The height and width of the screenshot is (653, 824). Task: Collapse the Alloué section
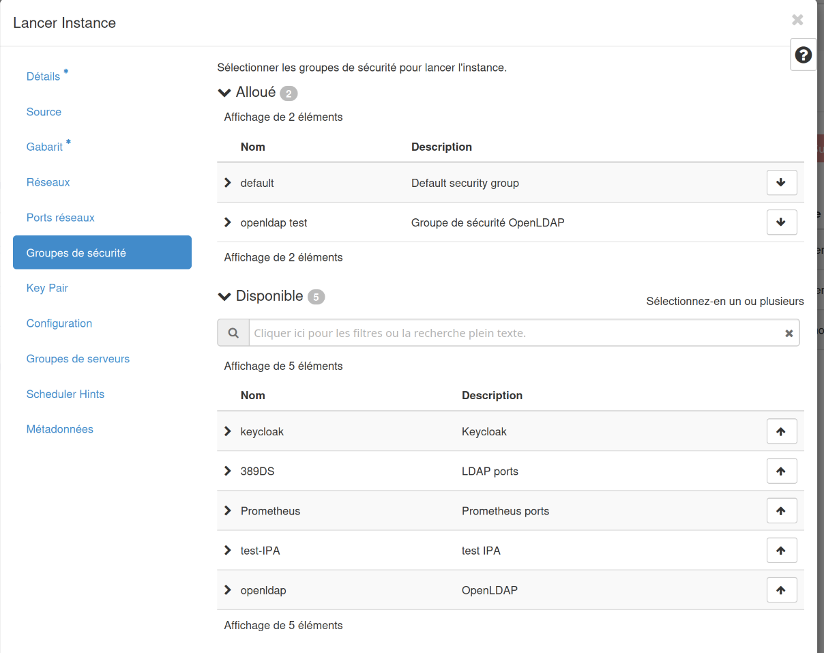click(224, 93)
